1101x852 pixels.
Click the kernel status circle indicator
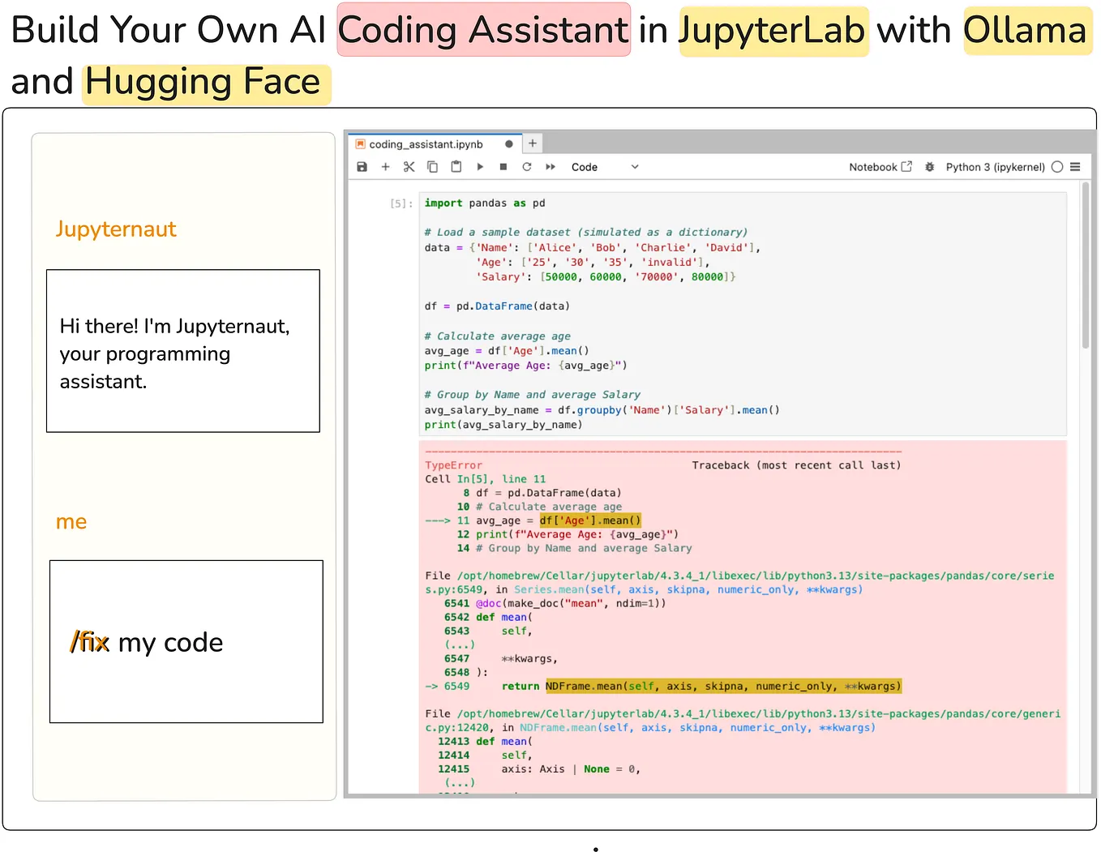click(1057, 166)
